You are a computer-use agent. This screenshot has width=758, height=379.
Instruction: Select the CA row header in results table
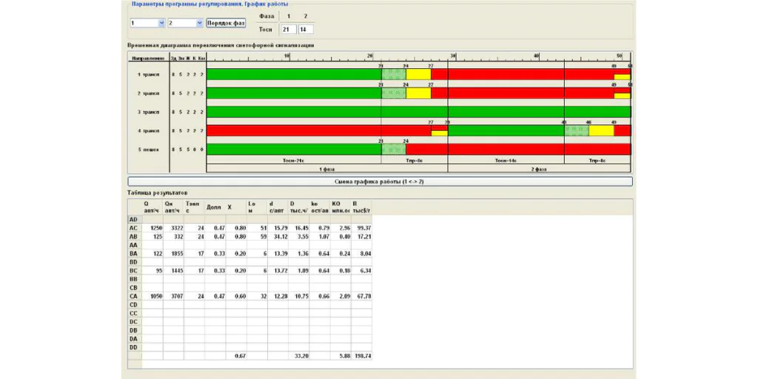pos(133,295)
